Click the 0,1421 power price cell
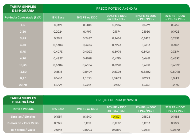 (x=58, y=25)
